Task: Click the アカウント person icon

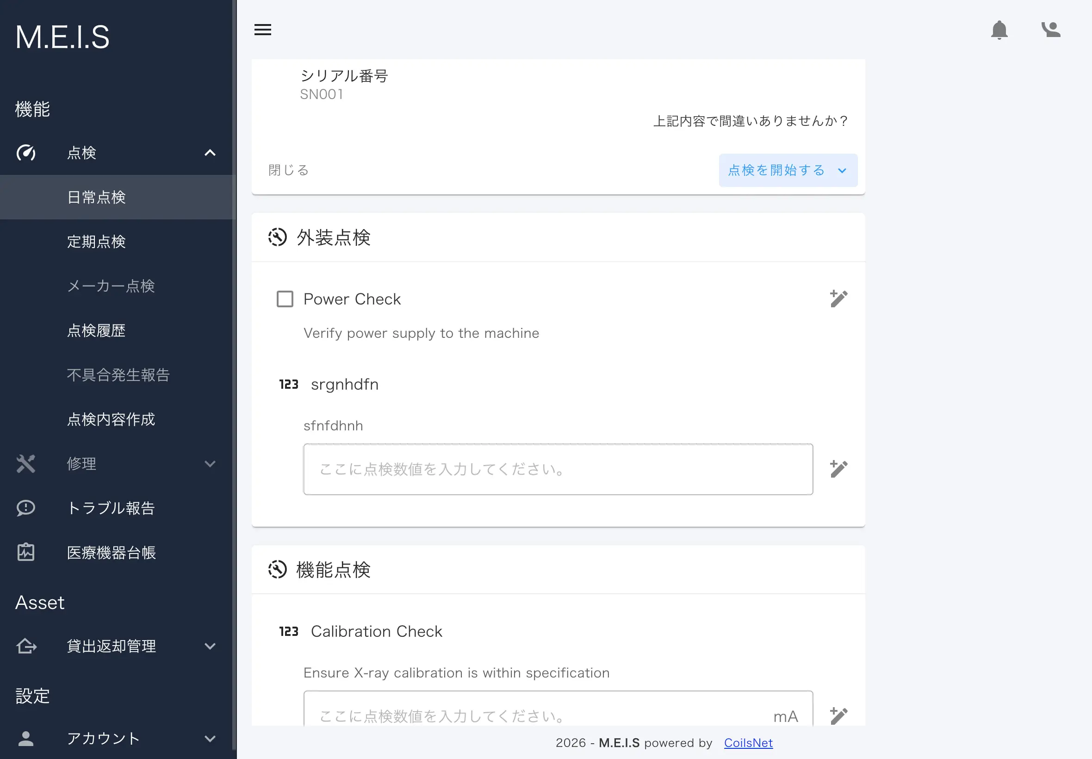Action: point(25,739)
